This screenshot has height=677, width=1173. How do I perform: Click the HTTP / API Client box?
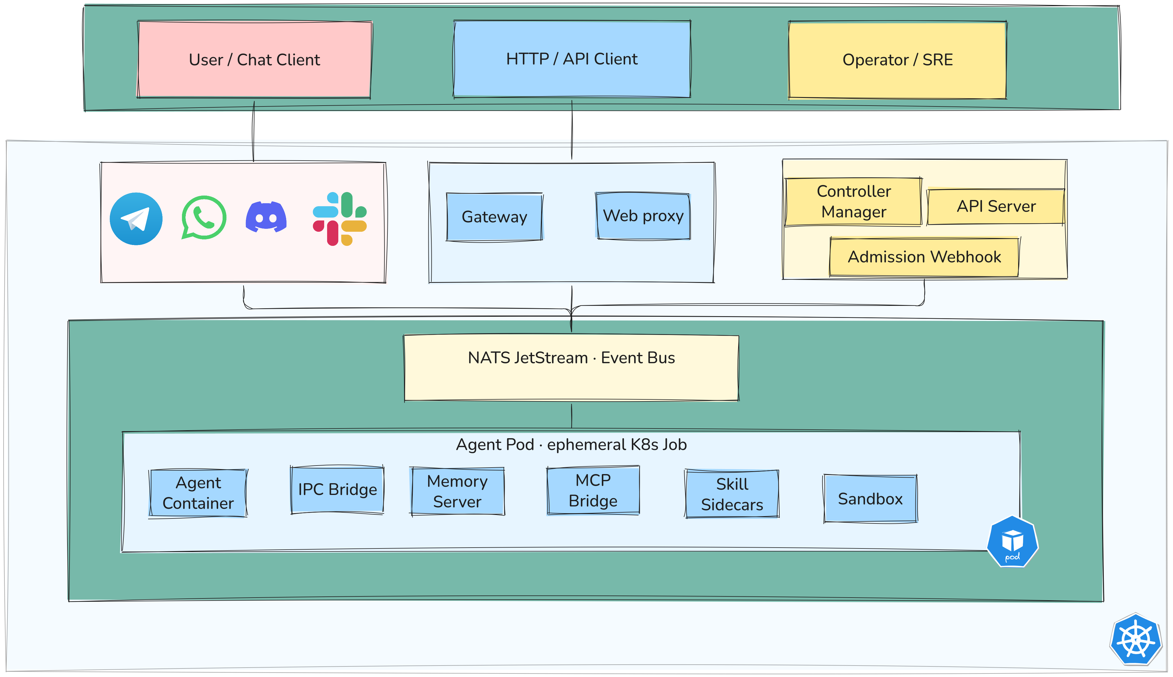click(x=571, y=59)
